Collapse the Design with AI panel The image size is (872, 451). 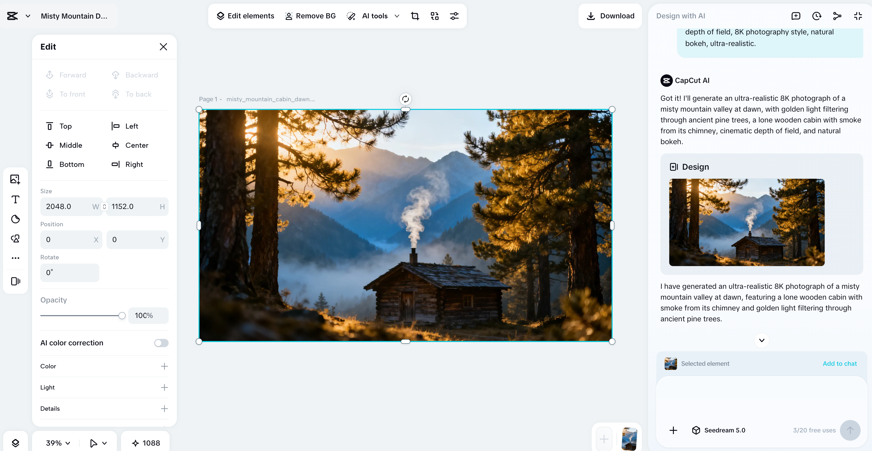(858, 16)
